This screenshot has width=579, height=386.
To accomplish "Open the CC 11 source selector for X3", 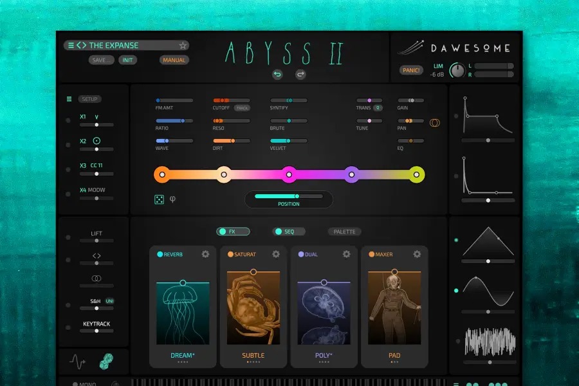I will [x=96, y=165].
